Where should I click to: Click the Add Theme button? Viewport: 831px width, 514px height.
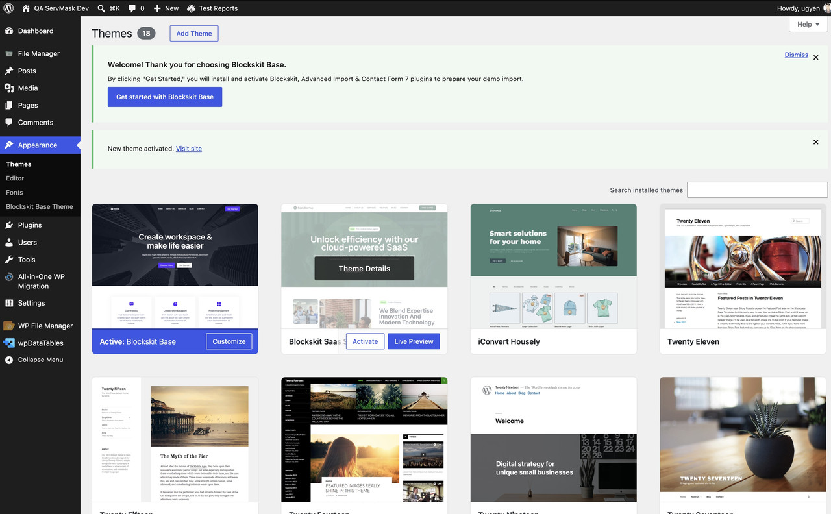pos(194,34)
